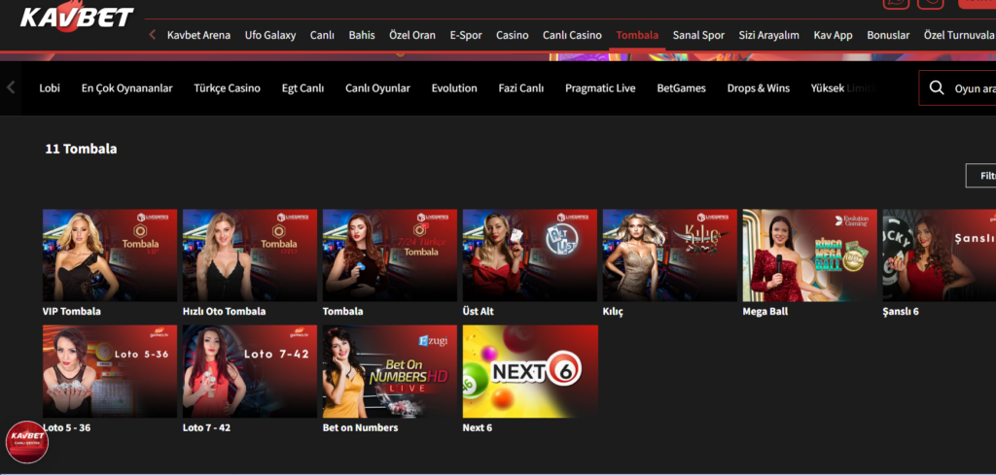The height and width of the screenshot is (475, 996).
Task: Choose the Pragmatic Live category
Action: pyautogui.click(x=600, y=88)
